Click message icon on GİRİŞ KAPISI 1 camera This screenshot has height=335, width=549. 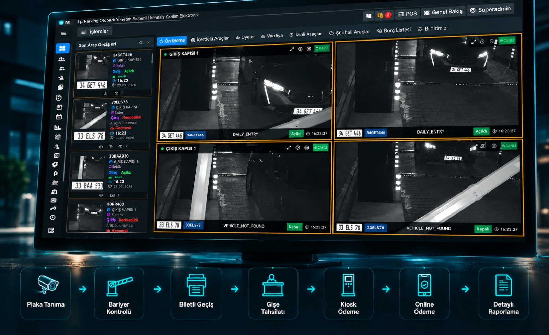point(309,49)
